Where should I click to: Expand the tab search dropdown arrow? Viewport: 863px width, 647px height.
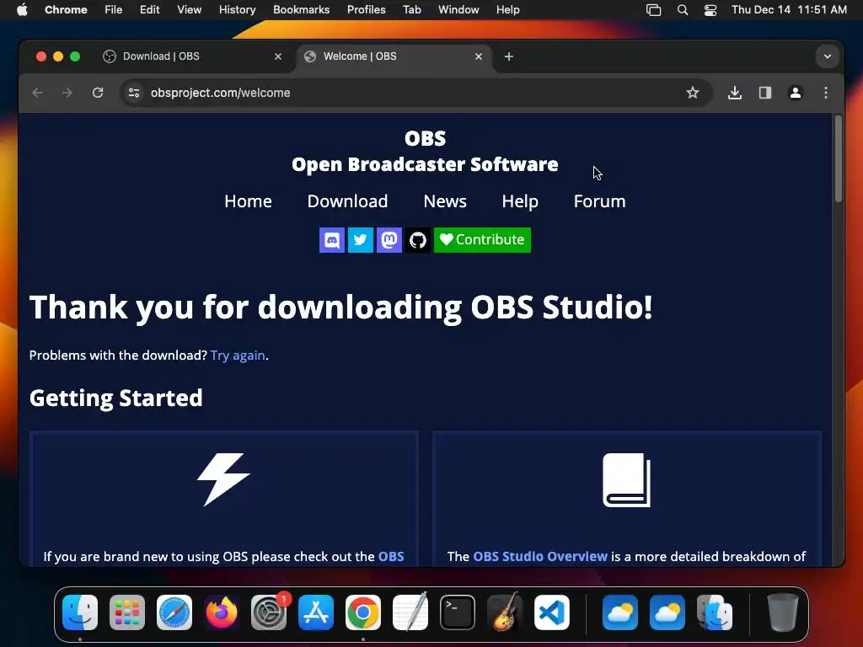828,56
